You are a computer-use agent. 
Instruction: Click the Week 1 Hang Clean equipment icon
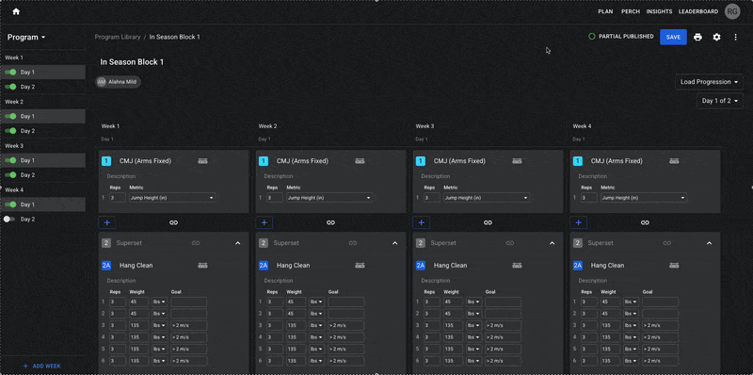click(x=202, y=266)
